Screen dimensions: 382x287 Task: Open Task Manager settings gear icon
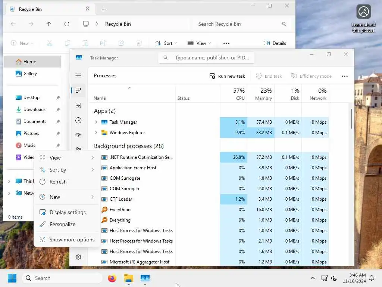point(78,257)
